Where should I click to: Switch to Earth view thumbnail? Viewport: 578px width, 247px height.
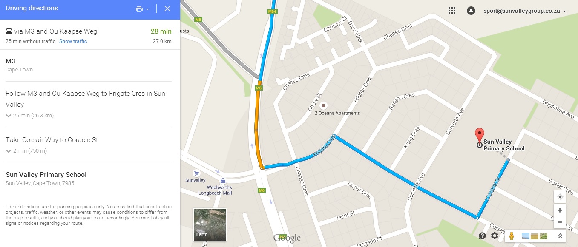click(210, 224)
